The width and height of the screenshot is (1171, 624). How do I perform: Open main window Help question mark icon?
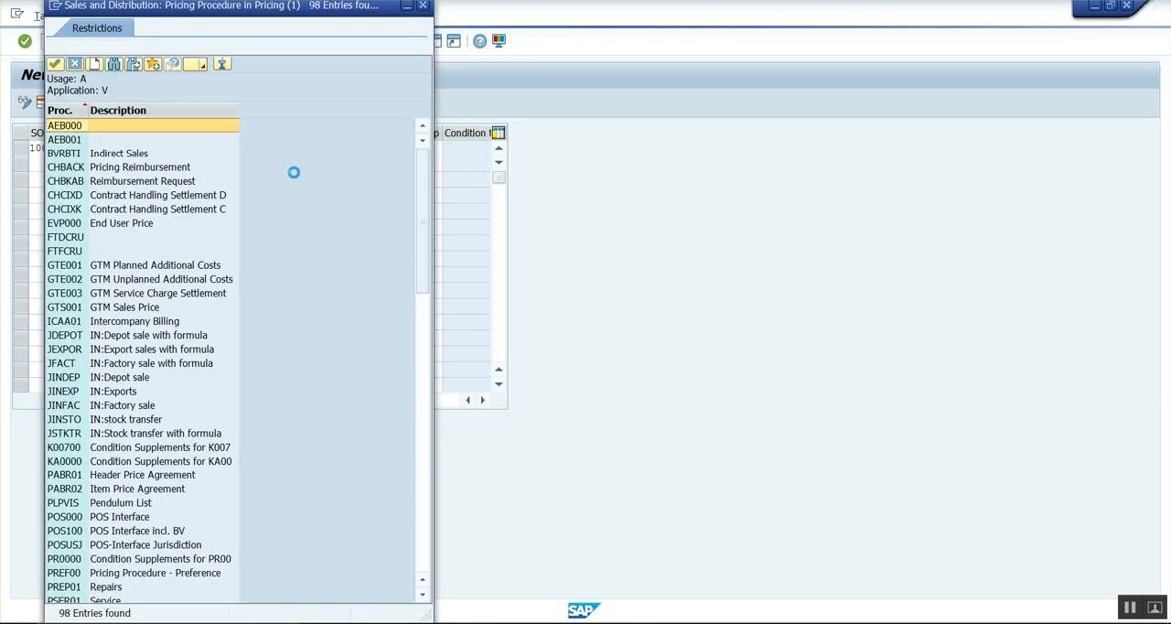pos(479,41)
